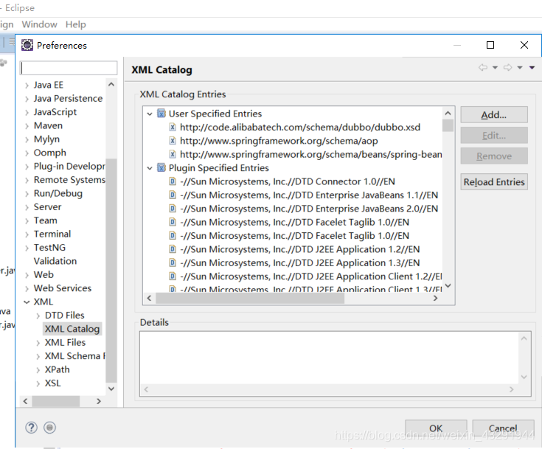Screen dimensions: 542x449
Task: Select the TestNG tree item
Action: point(49,248)
